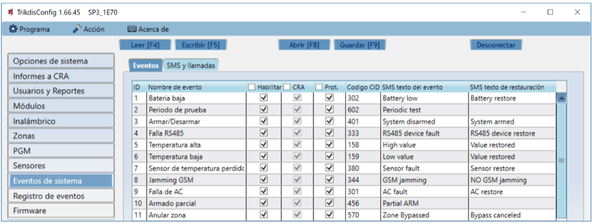592x224 pixels.
Task: Edit the Codigo CID field for Falla de AC
Action: point(362,191)
